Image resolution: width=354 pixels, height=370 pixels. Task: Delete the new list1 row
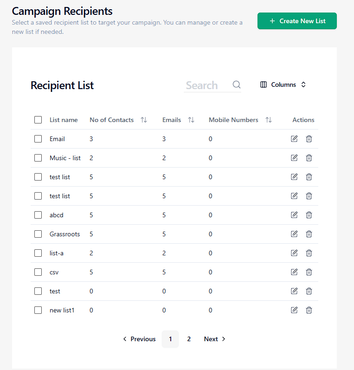[x=309, y=310]
